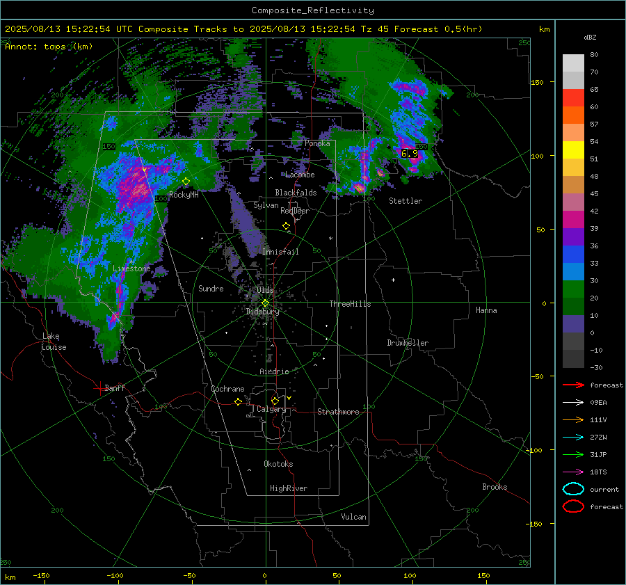The width and height of the screenshot is (626, 585).
Task: Click the yellow diamond marker near RockyMH
Action: tap(186, 182)
